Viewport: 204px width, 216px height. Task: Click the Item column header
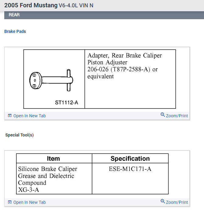(54, 158)
